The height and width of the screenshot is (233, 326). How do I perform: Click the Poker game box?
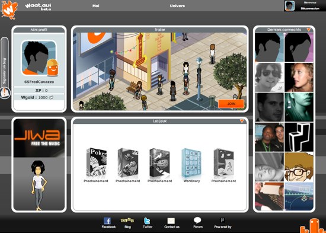[97, 162]
